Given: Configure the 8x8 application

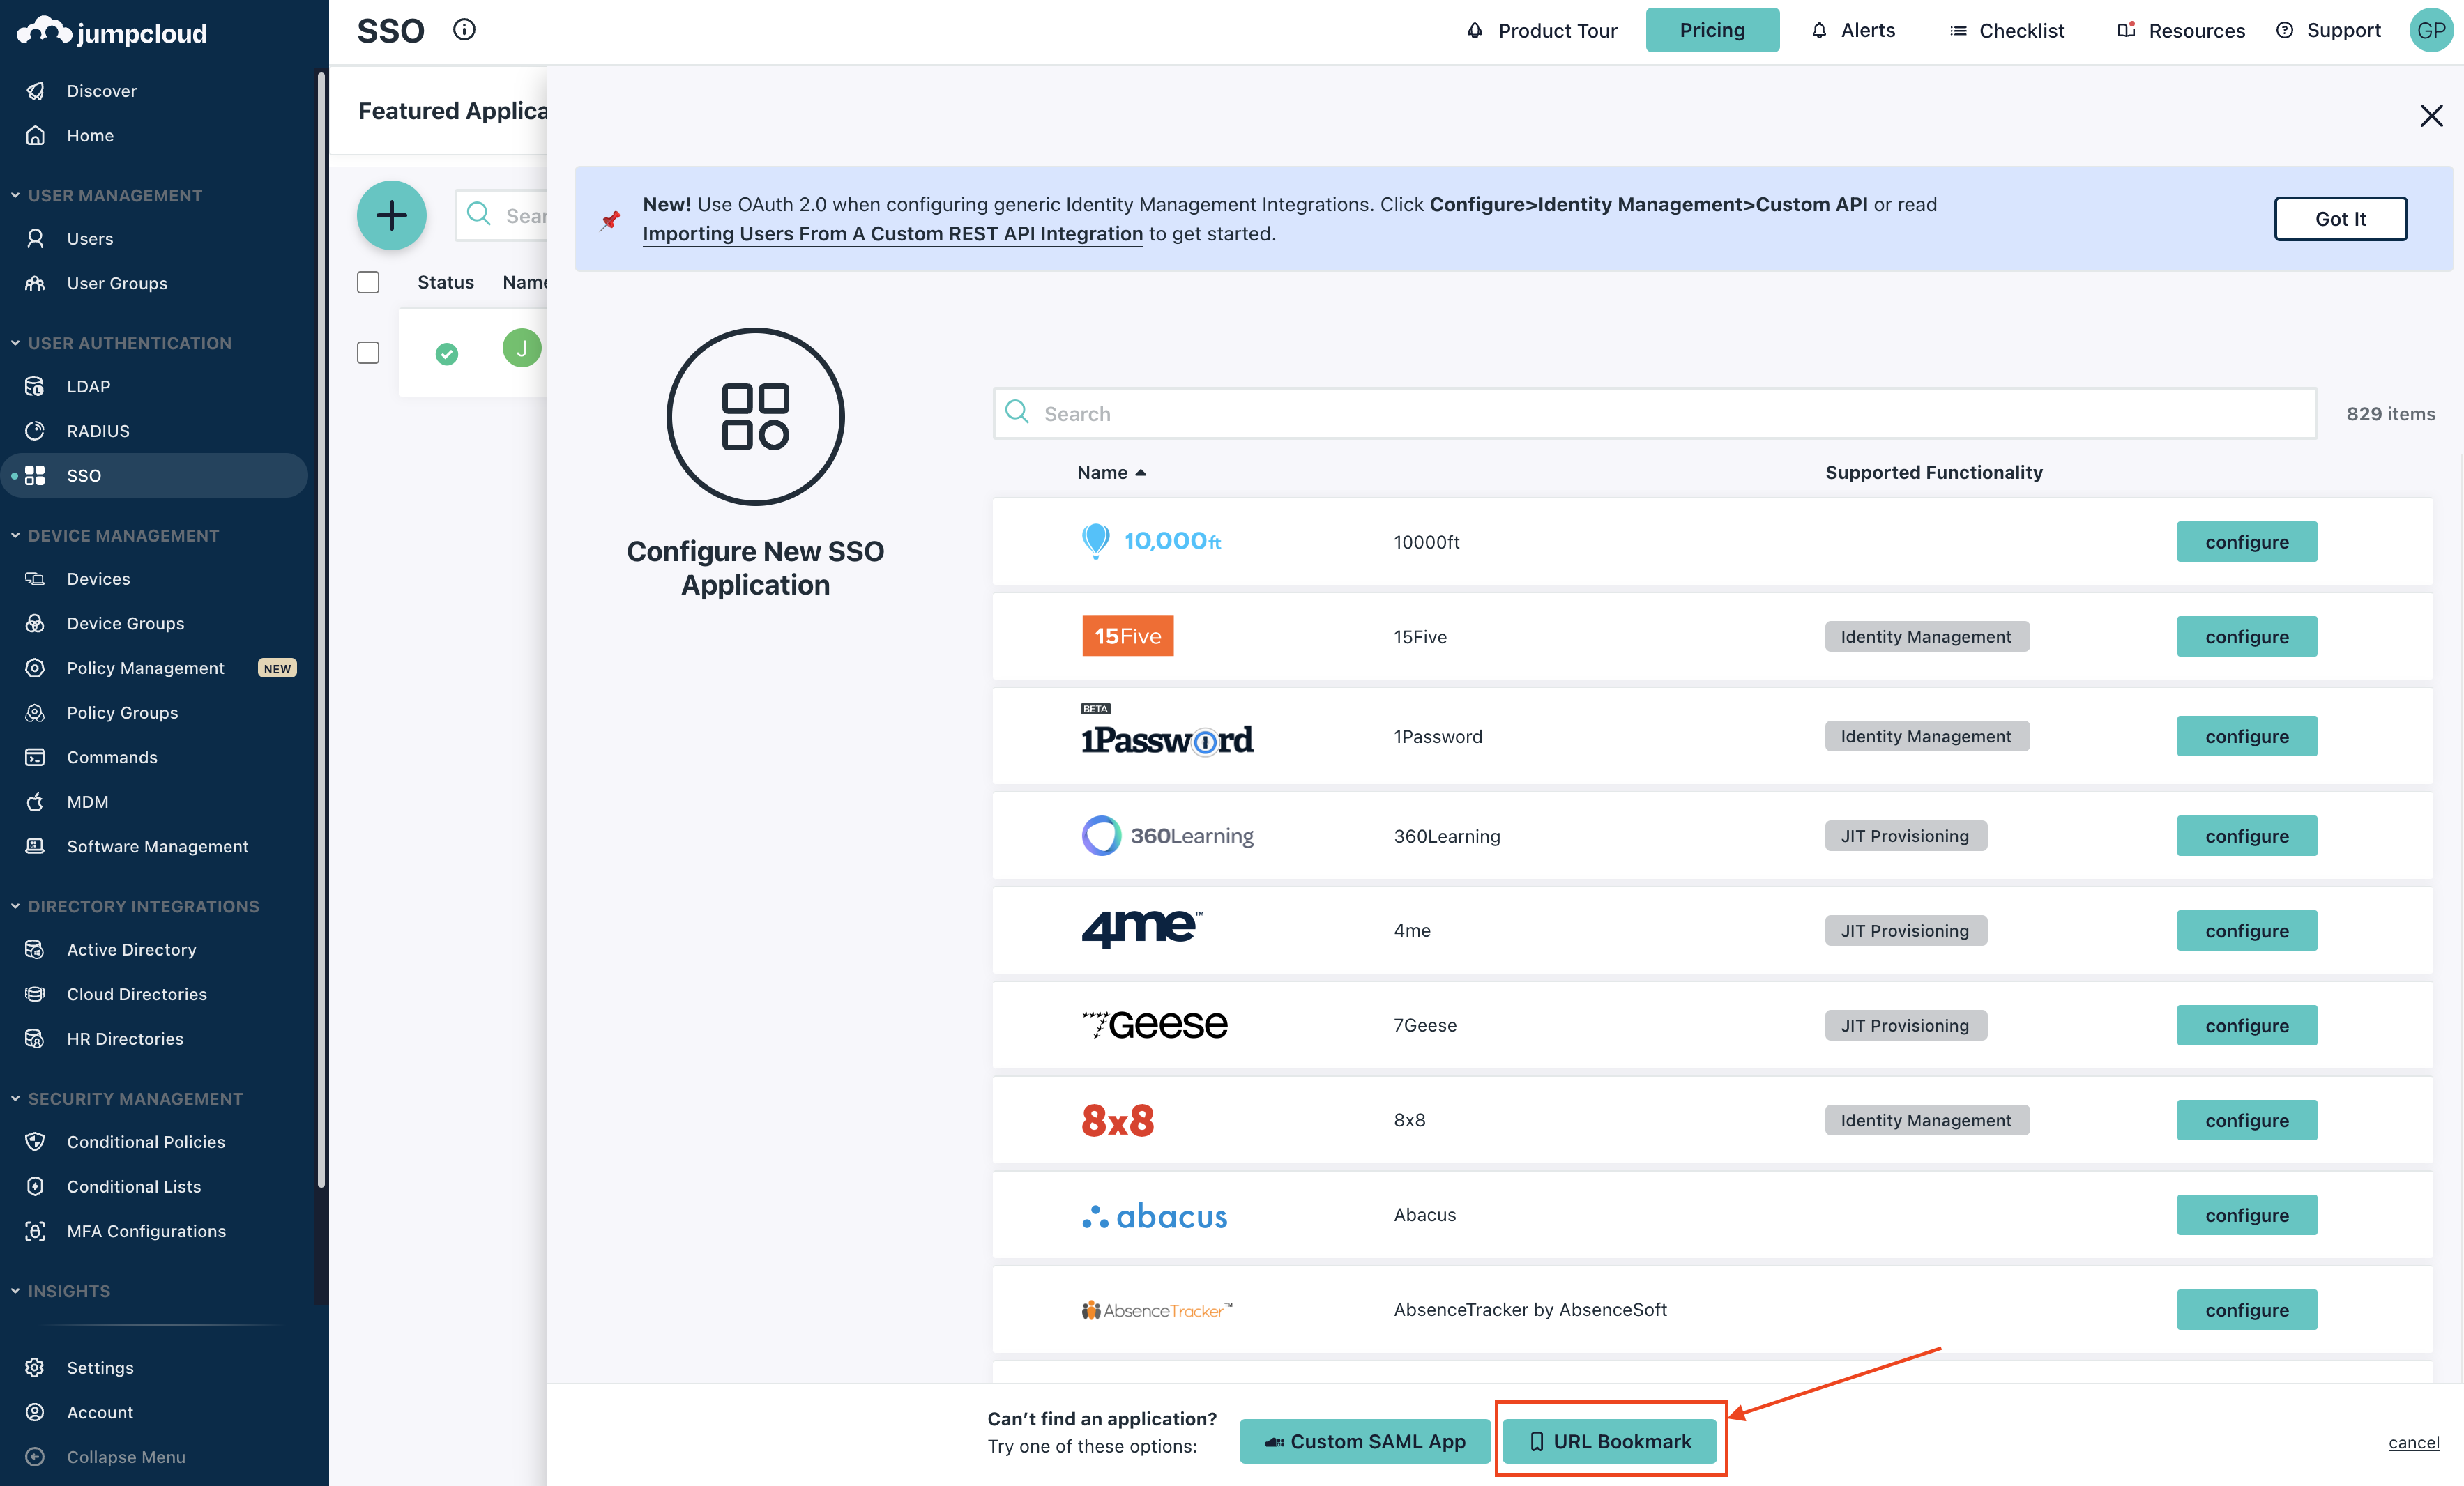Looking at the screenshot, I should point(2246,1120).
